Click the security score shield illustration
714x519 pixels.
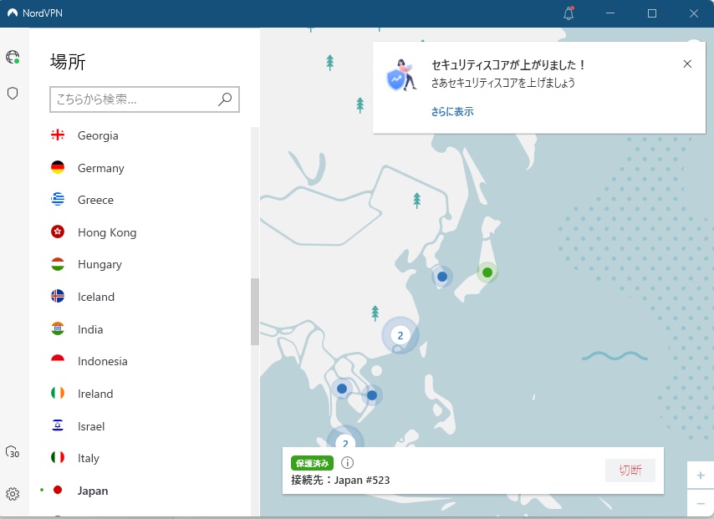point(401,75)
